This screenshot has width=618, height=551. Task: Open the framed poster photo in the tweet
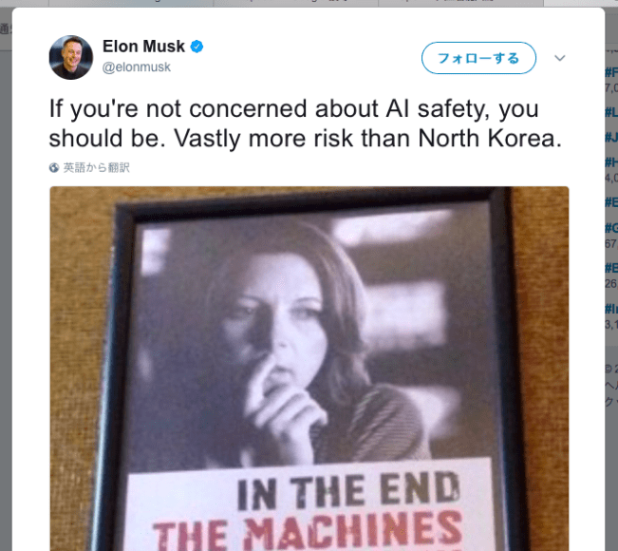(x=309, y=369)
